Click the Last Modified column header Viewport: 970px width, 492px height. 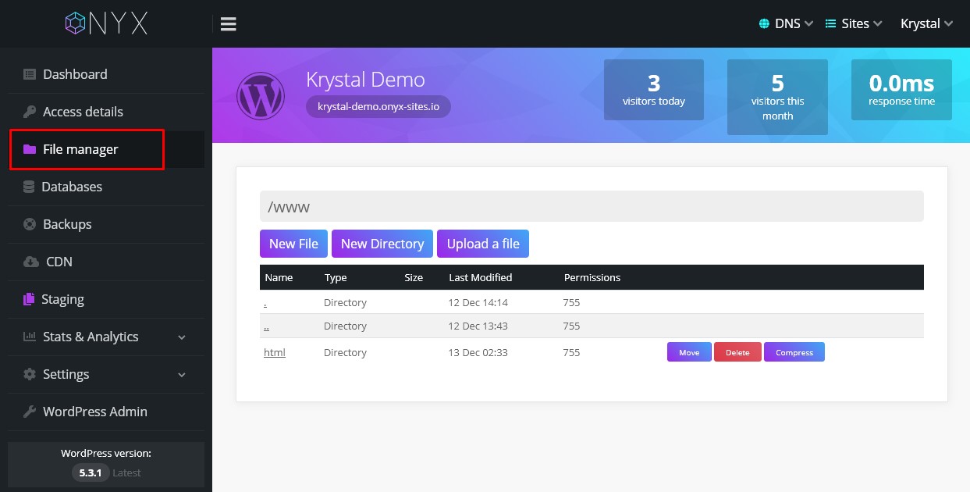[481, 277]
